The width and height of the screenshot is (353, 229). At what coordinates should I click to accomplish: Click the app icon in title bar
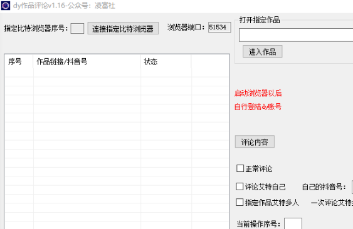click(6, 6)
